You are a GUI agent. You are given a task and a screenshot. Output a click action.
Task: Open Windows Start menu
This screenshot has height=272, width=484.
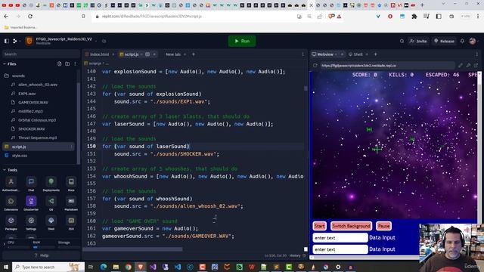click(x=5, y=267)
